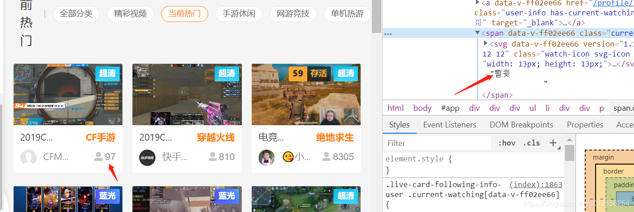Expand the anchor element node
Image resolution: width=634 pixels, height=212 pixels.
pos(478,3)
